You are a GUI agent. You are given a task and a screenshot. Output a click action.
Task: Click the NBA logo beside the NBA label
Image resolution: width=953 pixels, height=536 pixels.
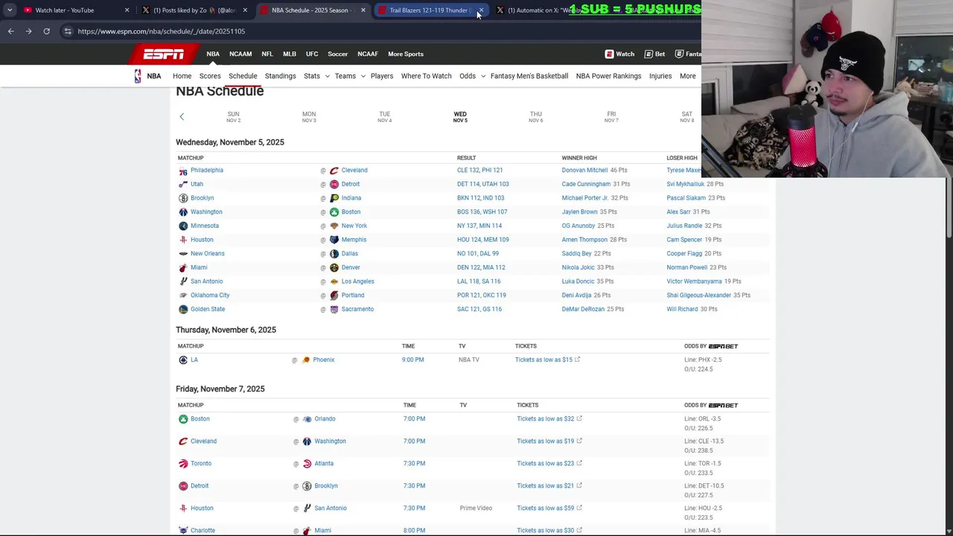(x=138, y=76)
